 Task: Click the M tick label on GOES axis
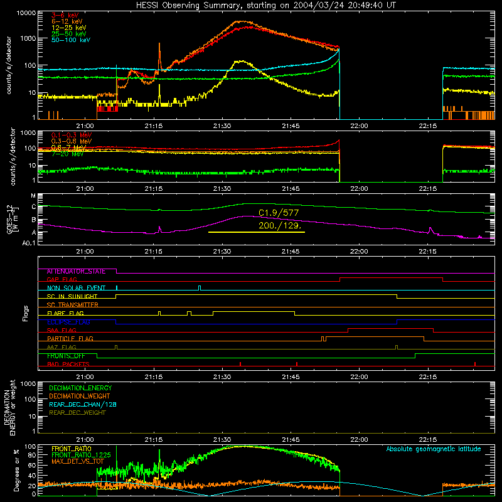(33, 196)
